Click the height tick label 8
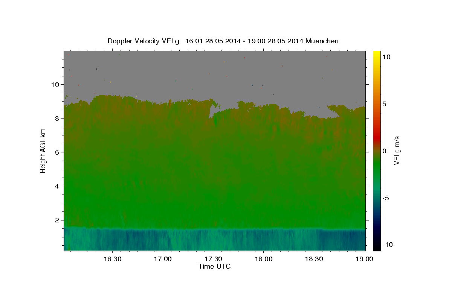Viewport: 452px width, 301px height. pos(58,118)
